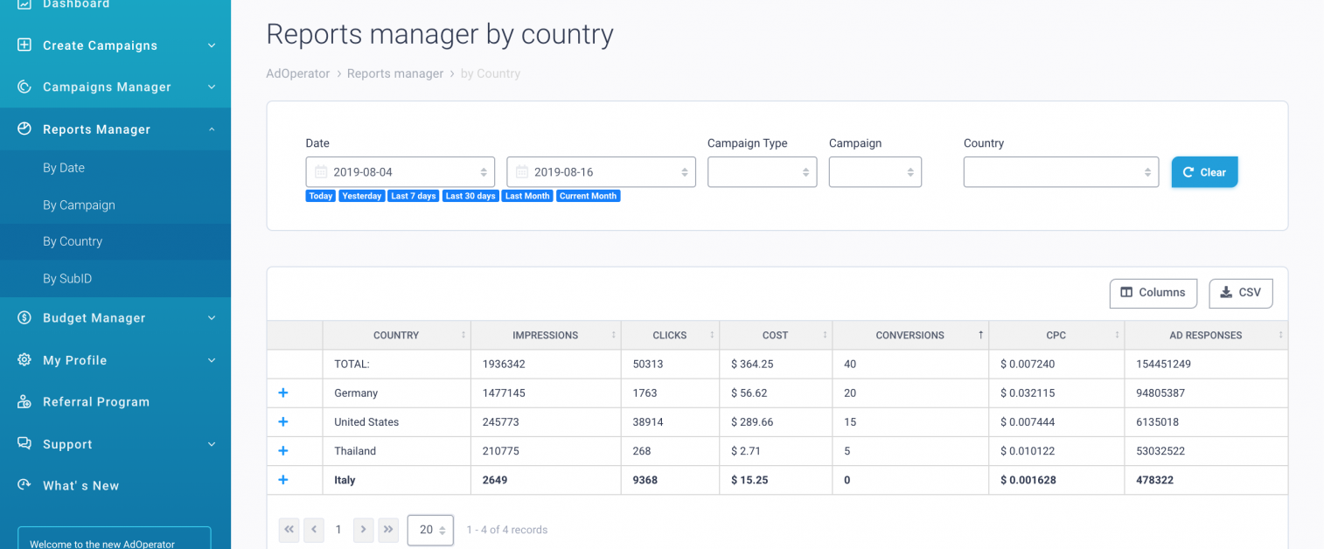Expand the Italy row plus icon
The width and height of the screenshot is (1324, 549).
(x=282, y=479)
